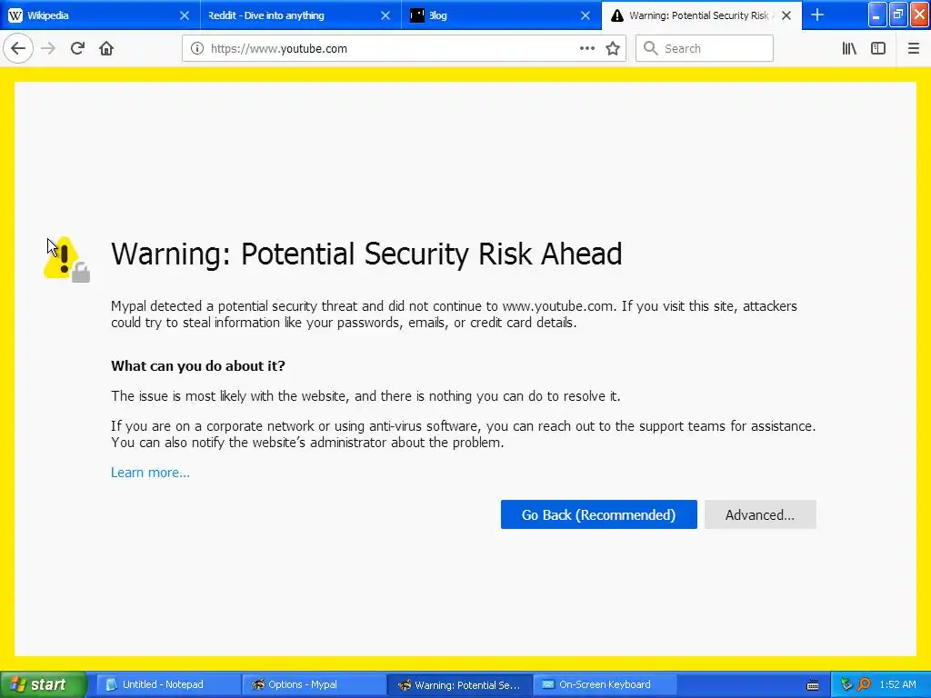Open the hamburger application menu
This screenshot has width=931, height=698.
click(x=913, y=49)
